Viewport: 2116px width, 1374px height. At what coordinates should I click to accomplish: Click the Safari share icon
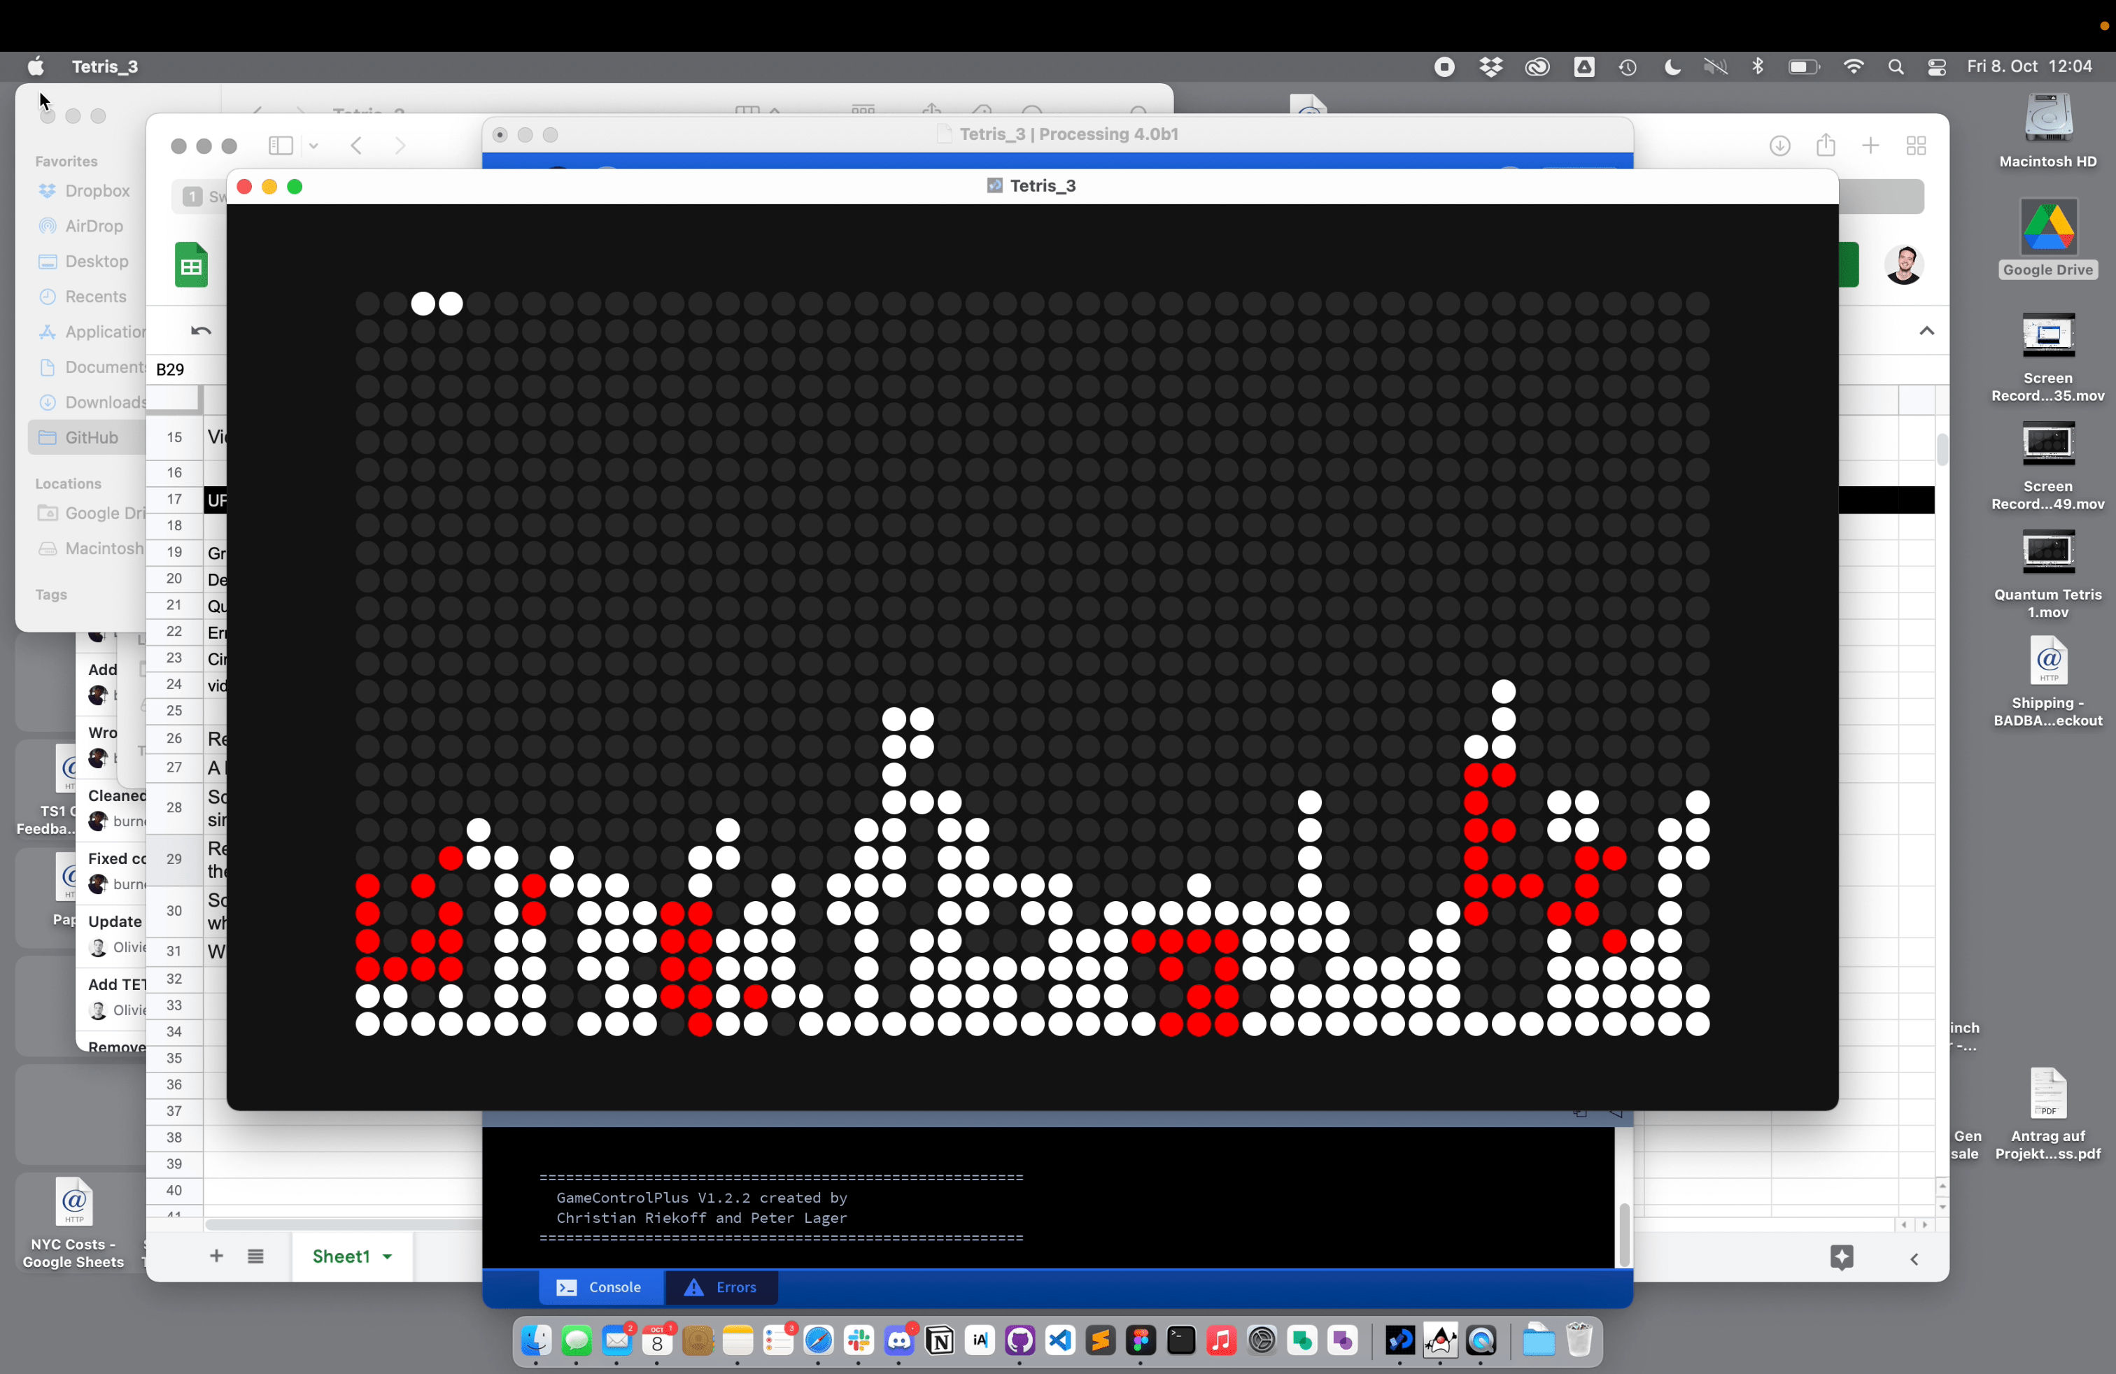click(1826, 145)
